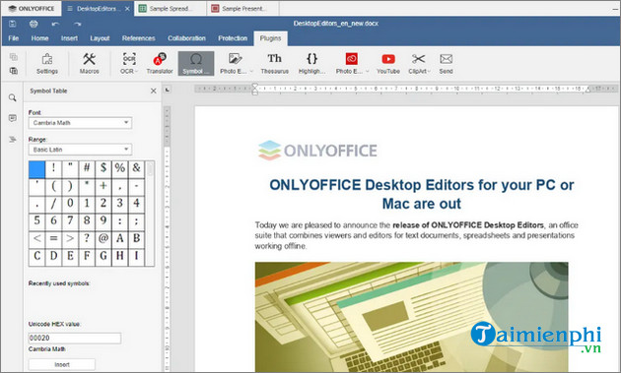
Task: Select the blank space symbol cell
Action: coord(36,169)
